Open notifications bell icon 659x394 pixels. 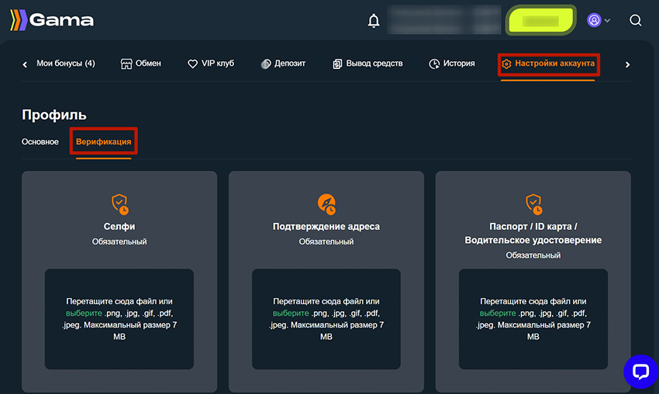click(x=374, y=20)
